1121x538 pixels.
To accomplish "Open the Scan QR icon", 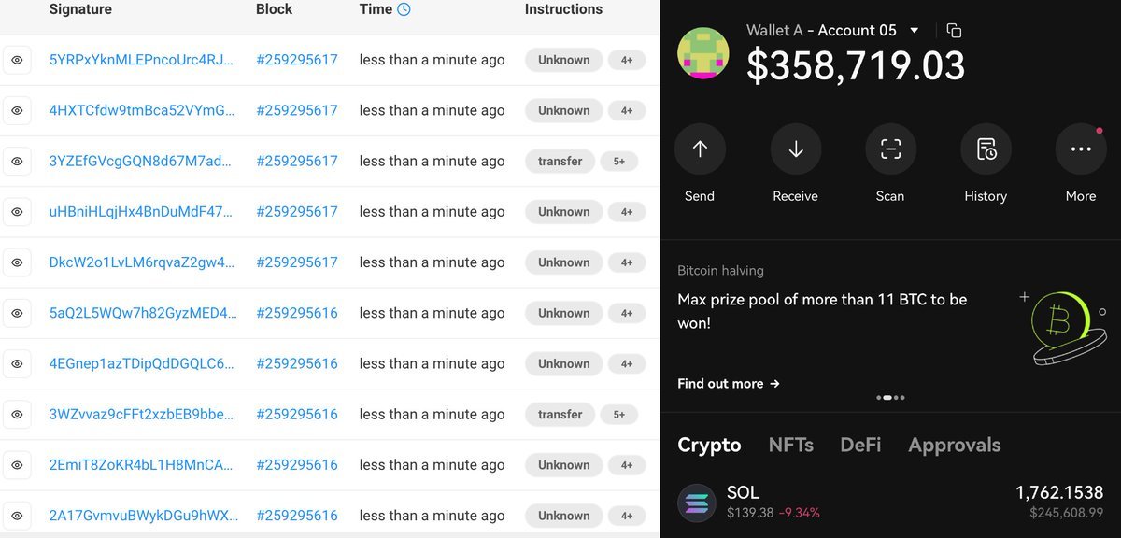I will pos(890,149).
